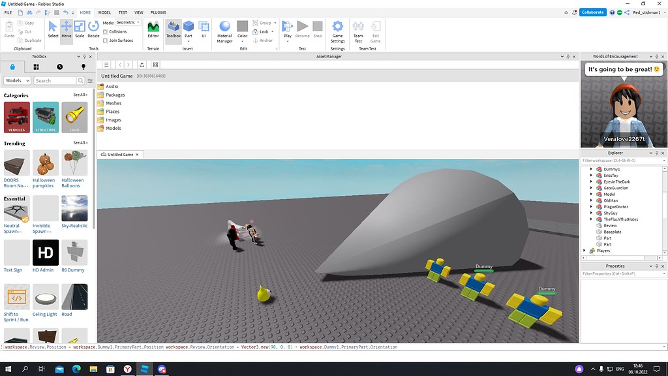The image size is (668, 376).
Task: Expand Dummy1 in the Explorer
Action: click(x=591, y=169)
